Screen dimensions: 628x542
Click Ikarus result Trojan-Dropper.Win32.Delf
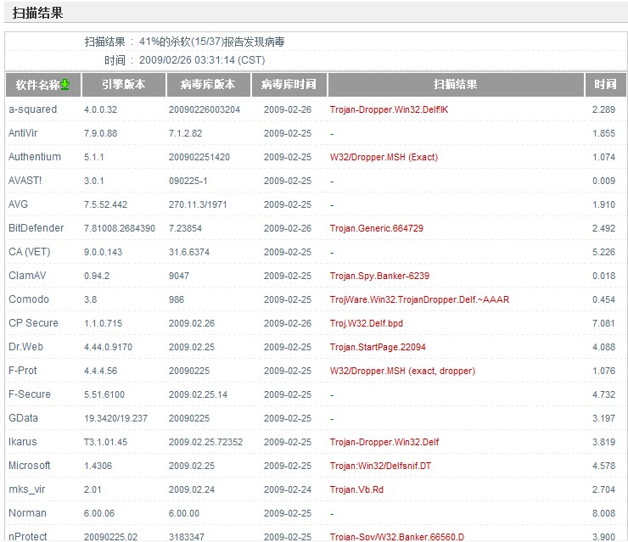point(384,442)
